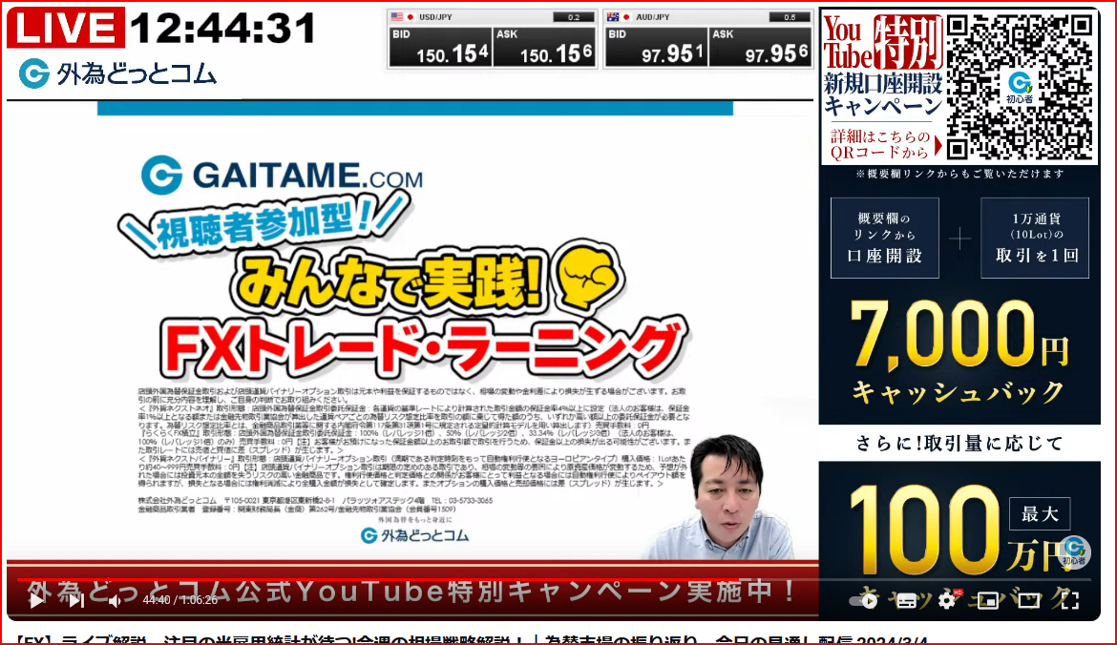Skip to the next video
1117x645 pixels.
point(76,601)
